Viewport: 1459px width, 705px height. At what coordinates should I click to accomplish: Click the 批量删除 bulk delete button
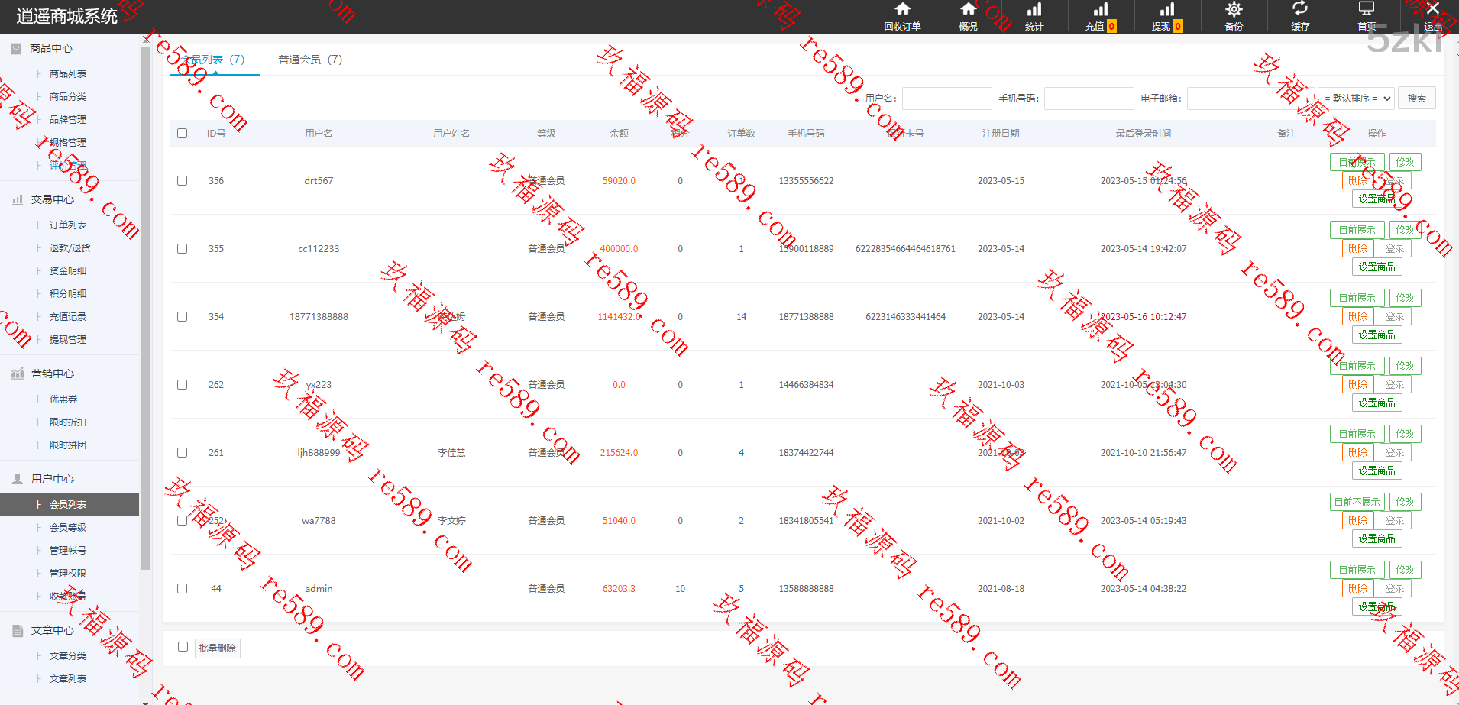click(218, 648)
